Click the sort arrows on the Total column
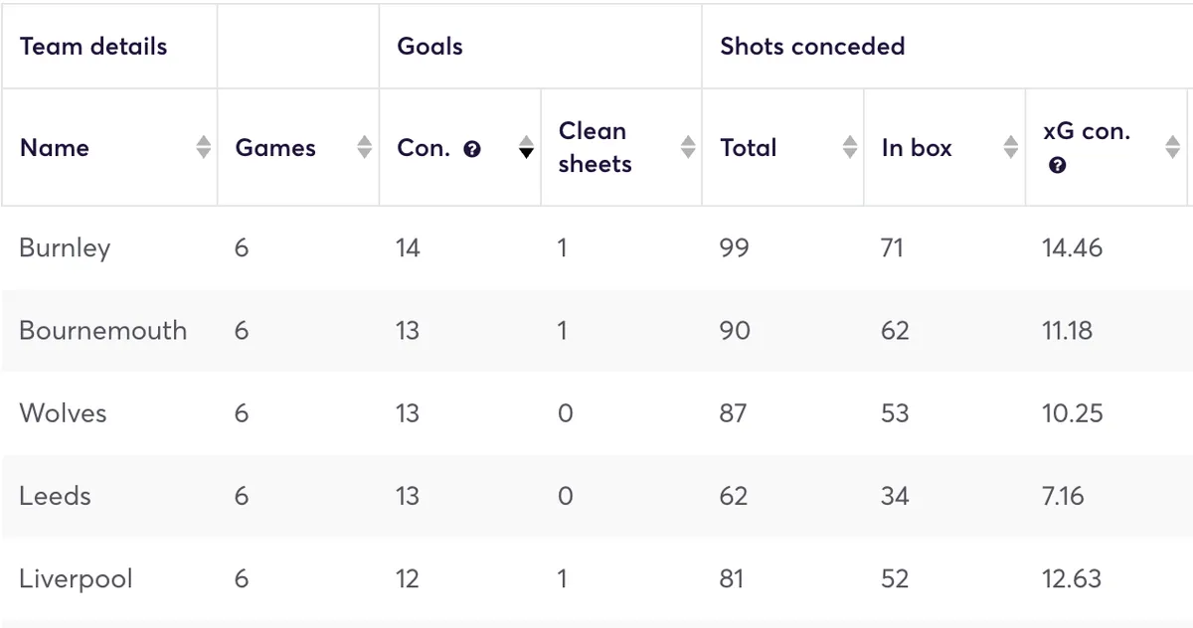1193x628 pixels. click(850, 147)
